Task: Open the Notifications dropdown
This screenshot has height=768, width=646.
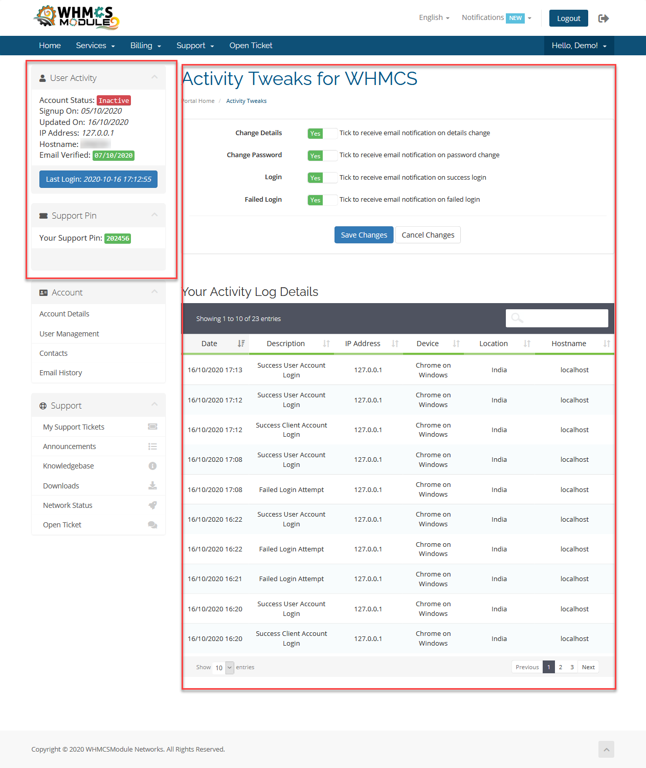Action: 497,17
